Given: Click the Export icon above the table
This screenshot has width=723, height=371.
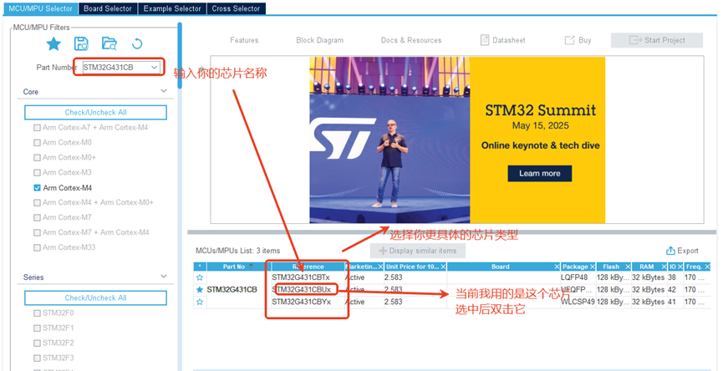Looking at the screenshot, I should [x=670, y=251].
